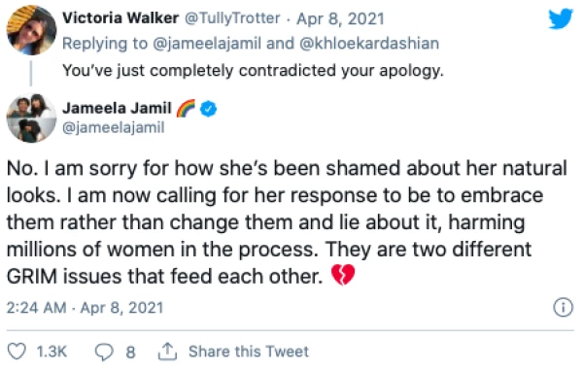
Task: Open the Apr 8, 2021 reply date
Action: tap(340, 18)
